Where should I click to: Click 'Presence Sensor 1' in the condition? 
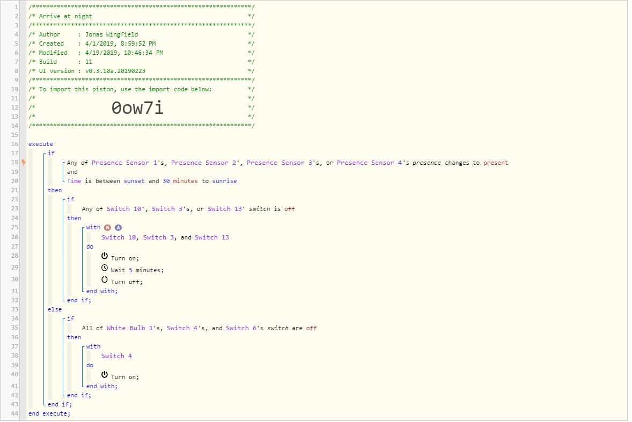coord(124,163)
